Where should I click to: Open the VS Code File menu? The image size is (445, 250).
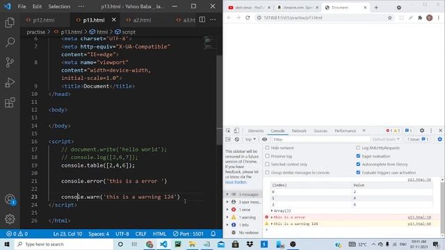pyautogui.click(x=22, y=6)
